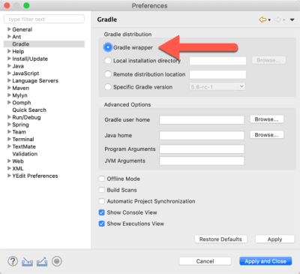Select Local installation directory option
Image resolution: width=300 pixels, height=274 pixels.
click(108, 61)
